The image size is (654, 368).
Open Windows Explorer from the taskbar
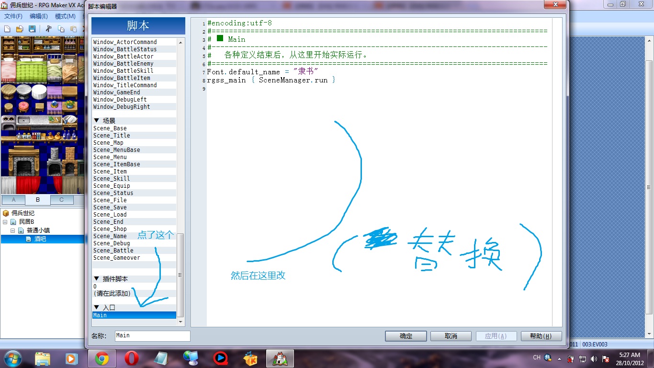point(42,358)
